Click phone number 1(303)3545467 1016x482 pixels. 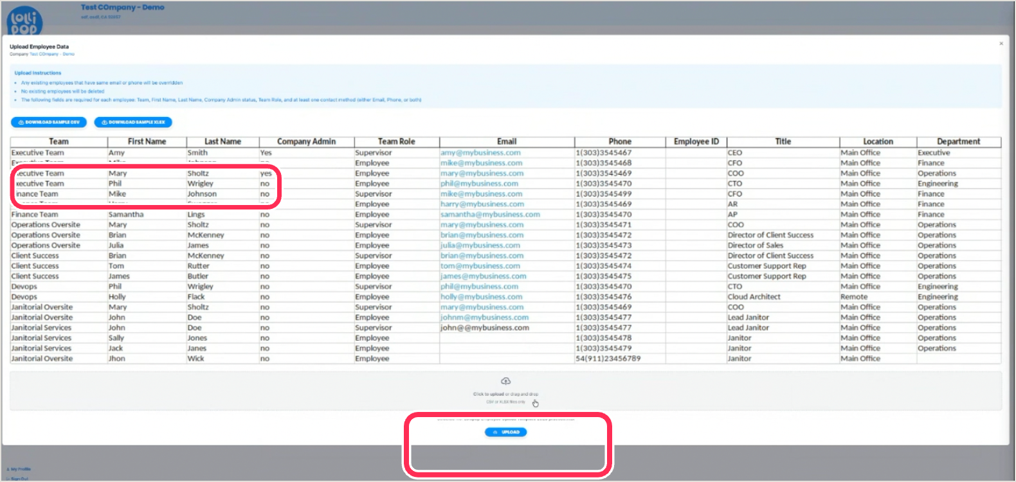(x=603, y=153)
